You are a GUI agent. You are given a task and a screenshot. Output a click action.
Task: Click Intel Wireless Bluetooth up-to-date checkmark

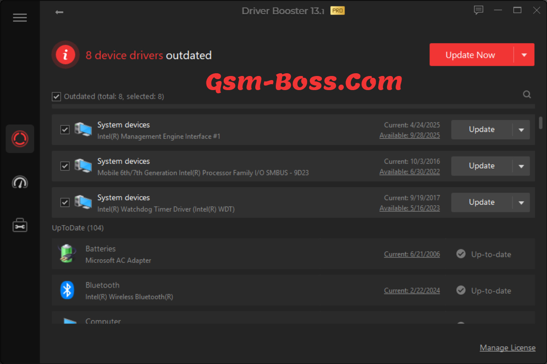tap(461, 290)
